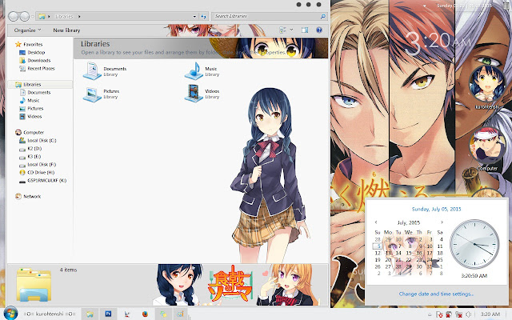Open drive K3 (E:) in sidebar
The image size is (512, 320).
coord(30,157)
